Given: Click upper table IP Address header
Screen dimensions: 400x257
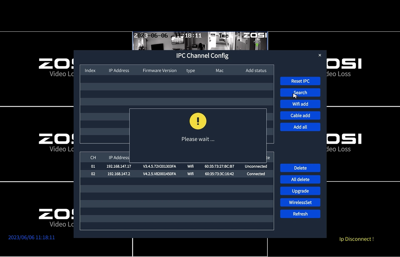Looking at the screenshot, I should coord(119,71).
